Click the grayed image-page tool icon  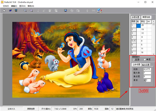coord(56,10)
